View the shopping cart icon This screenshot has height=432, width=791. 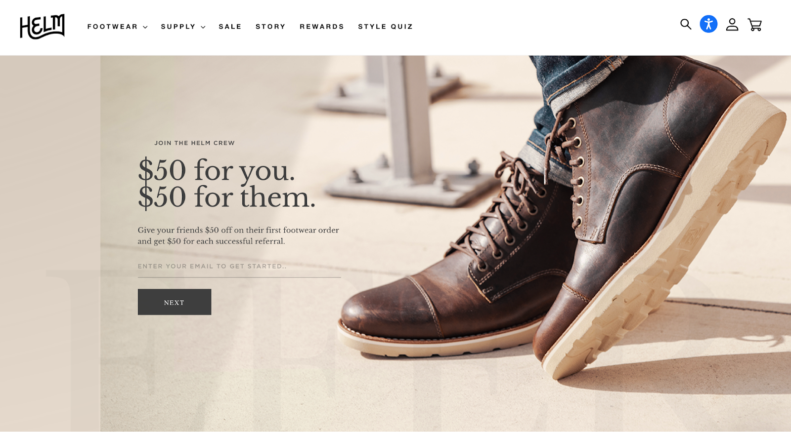(x=755, y=25)
